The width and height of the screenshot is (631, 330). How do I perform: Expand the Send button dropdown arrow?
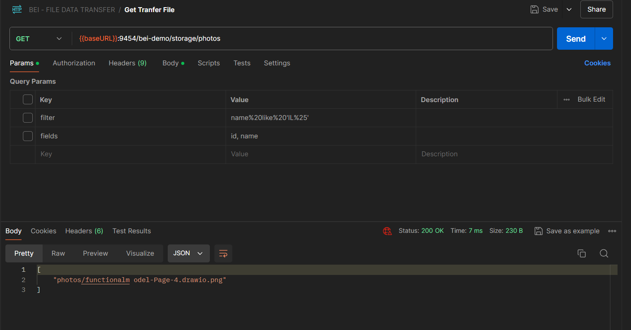604,39
